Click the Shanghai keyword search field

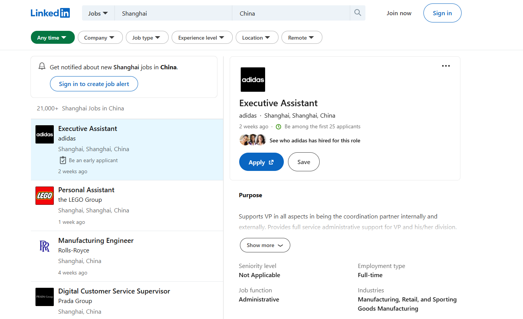(174, 13)
